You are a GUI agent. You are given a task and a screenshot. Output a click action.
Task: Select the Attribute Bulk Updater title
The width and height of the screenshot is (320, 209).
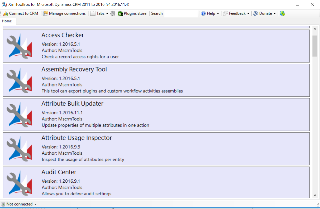pos(72,104)
